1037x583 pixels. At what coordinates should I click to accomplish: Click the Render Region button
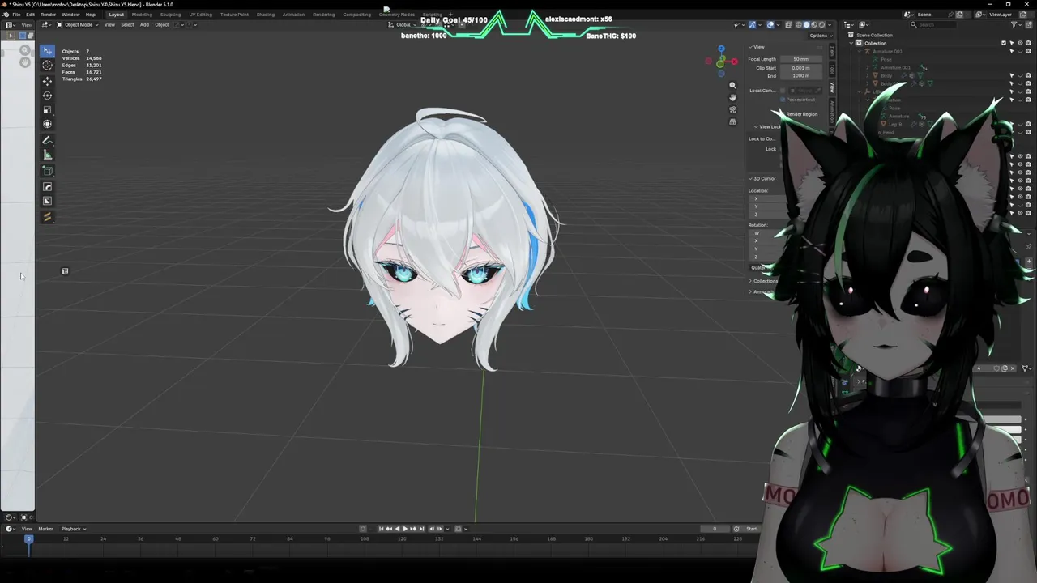pos(801,114)
